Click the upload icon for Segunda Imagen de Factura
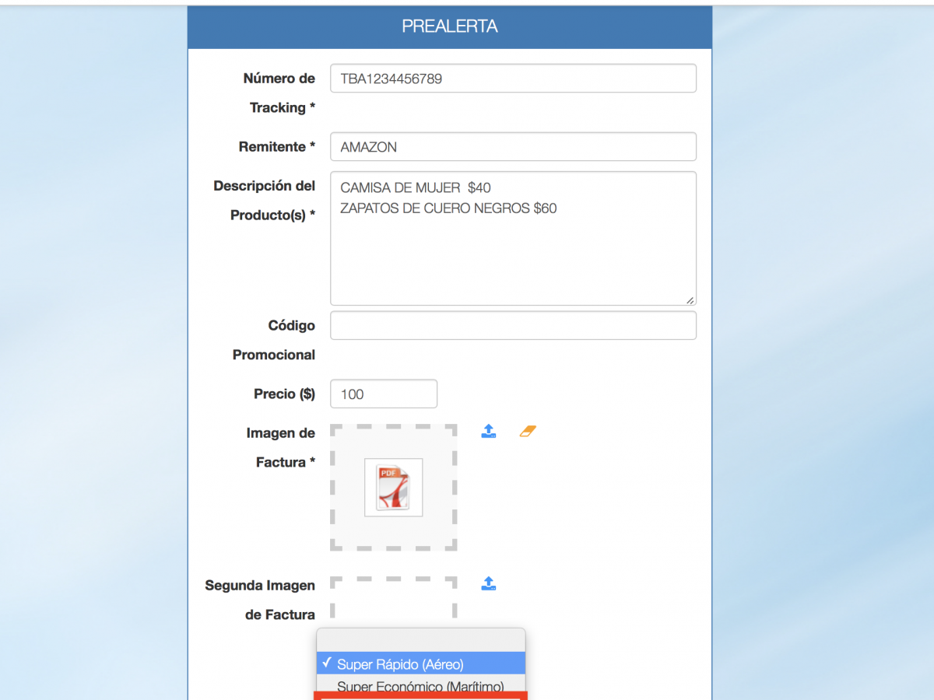The image size is (934, 700). 489,583
